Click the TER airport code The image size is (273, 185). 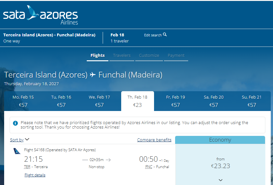click(27, 167)
